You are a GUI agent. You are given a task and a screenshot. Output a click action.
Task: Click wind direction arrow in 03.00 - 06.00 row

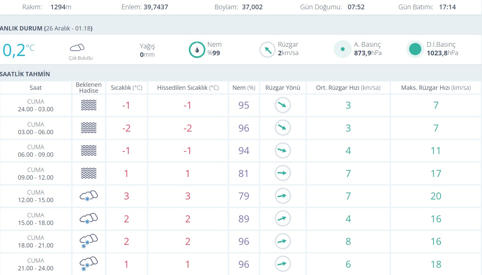[x=283, y=128]
